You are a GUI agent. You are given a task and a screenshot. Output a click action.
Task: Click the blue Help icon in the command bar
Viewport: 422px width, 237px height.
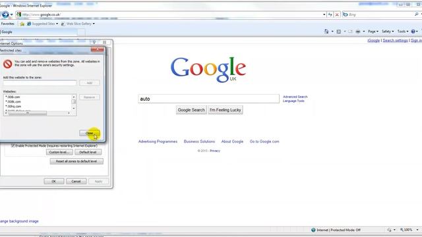(413, 32)
